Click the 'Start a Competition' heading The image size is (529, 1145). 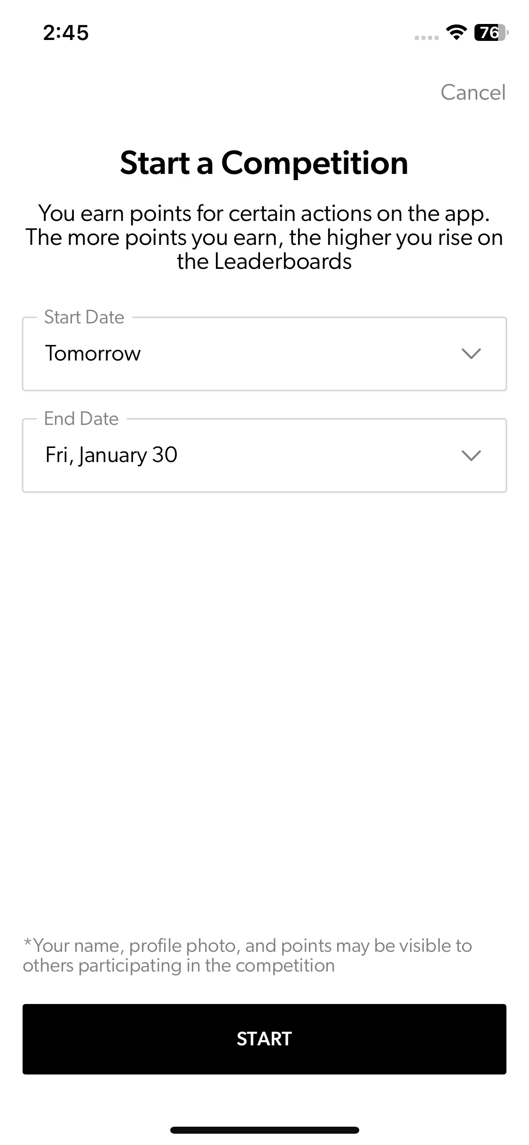264,163
